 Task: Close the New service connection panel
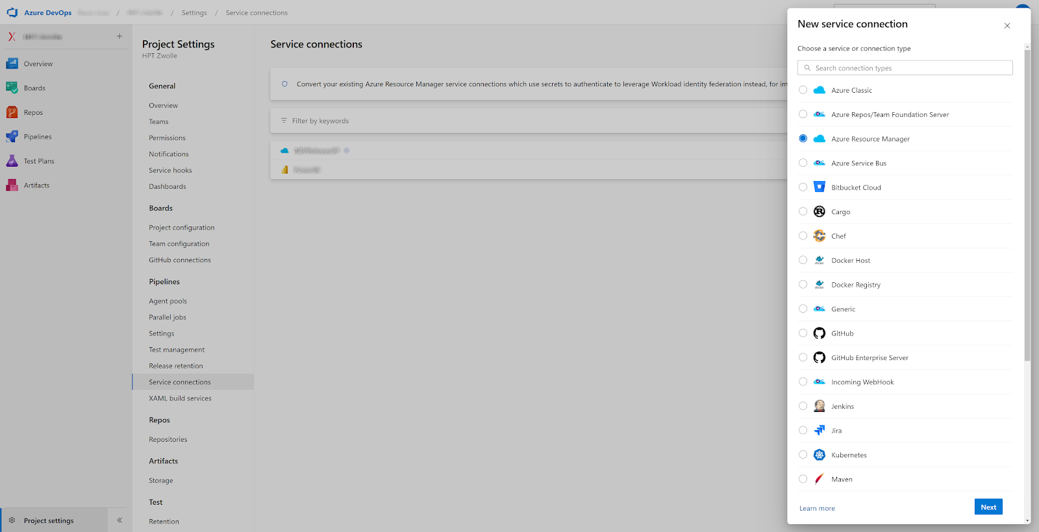click(1007, 26)
